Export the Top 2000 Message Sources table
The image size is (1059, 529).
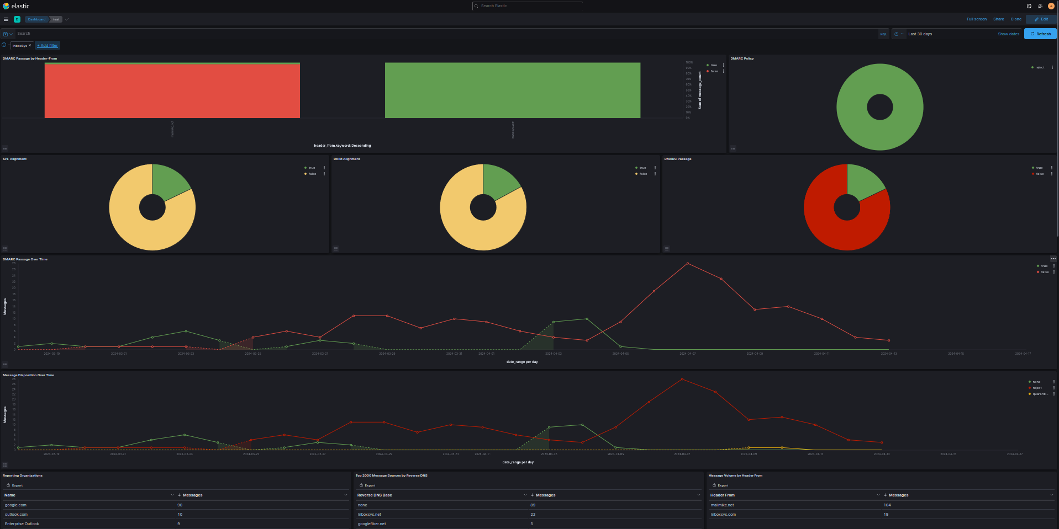[367, 485]
